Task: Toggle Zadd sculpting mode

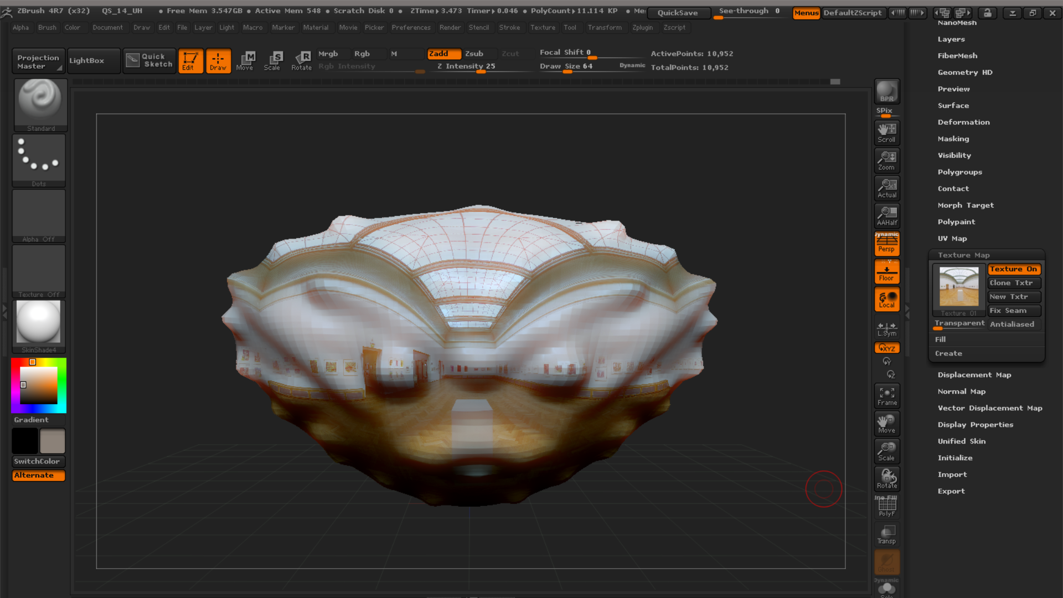Action: coord(443,54)
